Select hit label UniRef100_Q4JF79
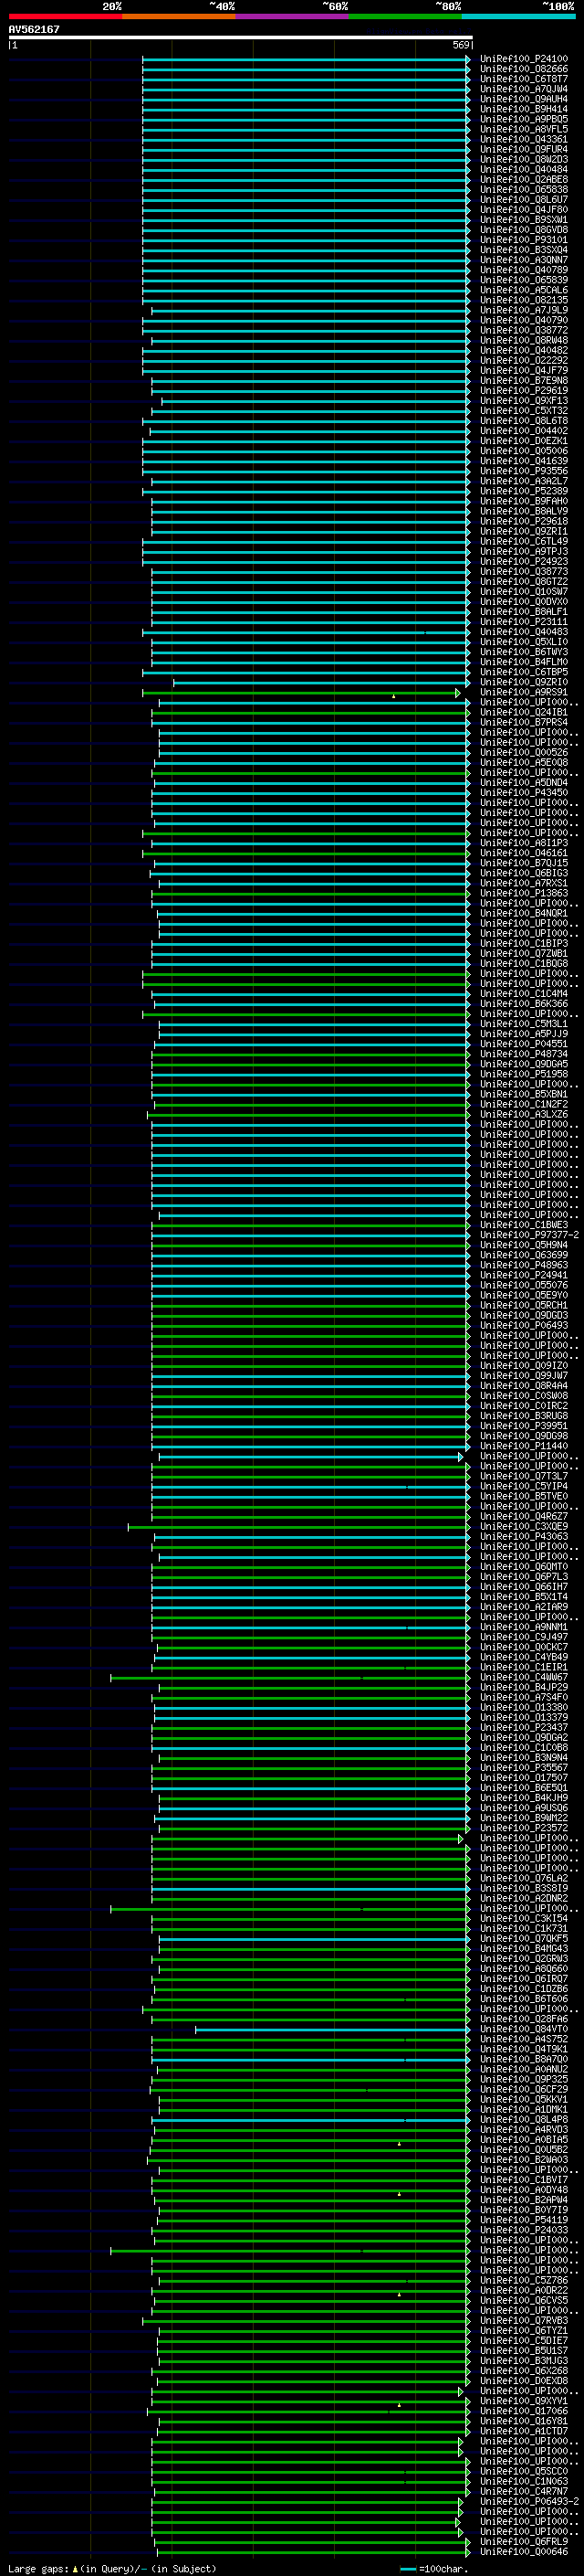 click(524, 370)
